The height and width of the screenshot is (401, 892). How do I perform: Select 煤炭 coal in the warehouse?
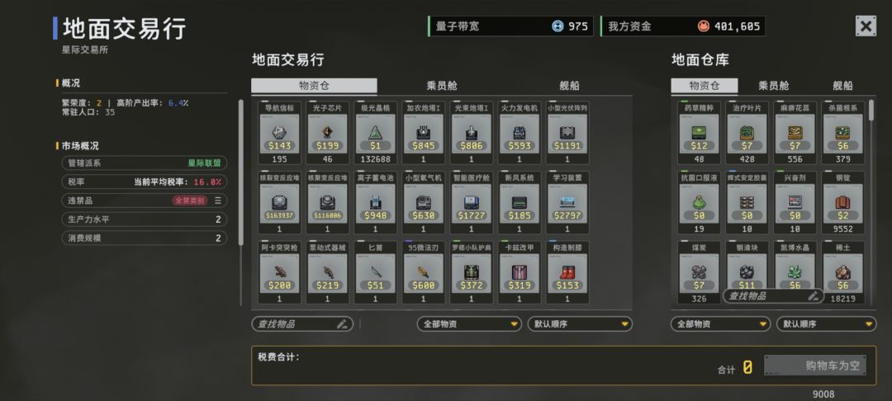[700, 272]
